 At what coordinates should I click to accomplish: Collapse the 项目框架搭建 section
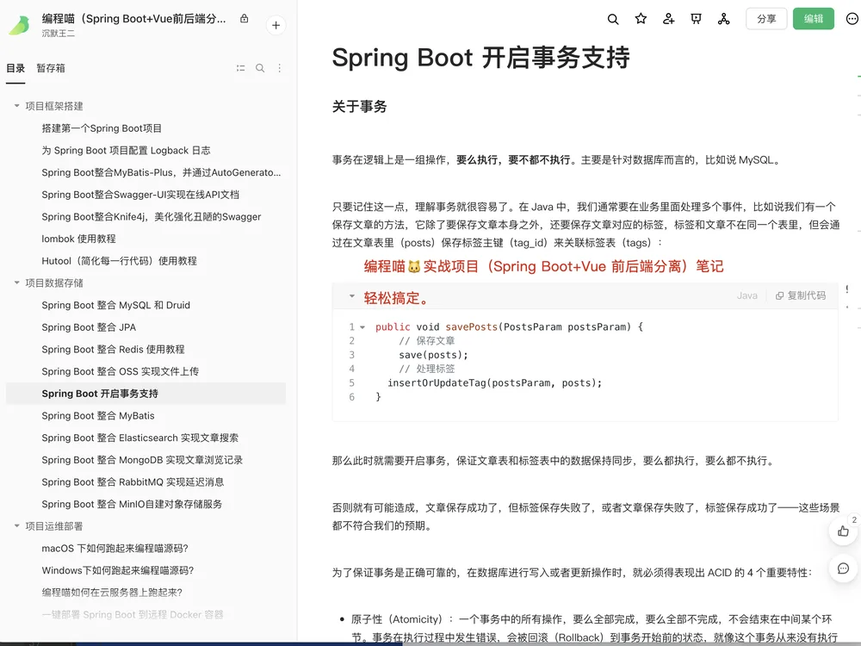click(x=17, y=105)
